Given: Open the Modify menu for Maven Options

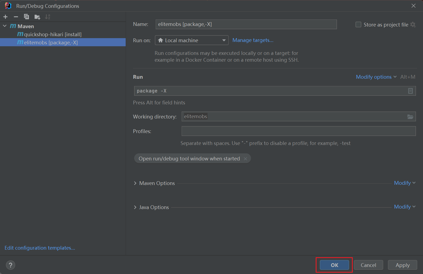Looking at the screenshot, I should [x=405, y=183].
